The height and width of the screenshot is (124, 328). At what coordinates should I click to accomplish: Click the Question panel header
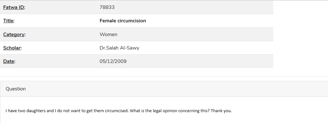click(164, 89)
